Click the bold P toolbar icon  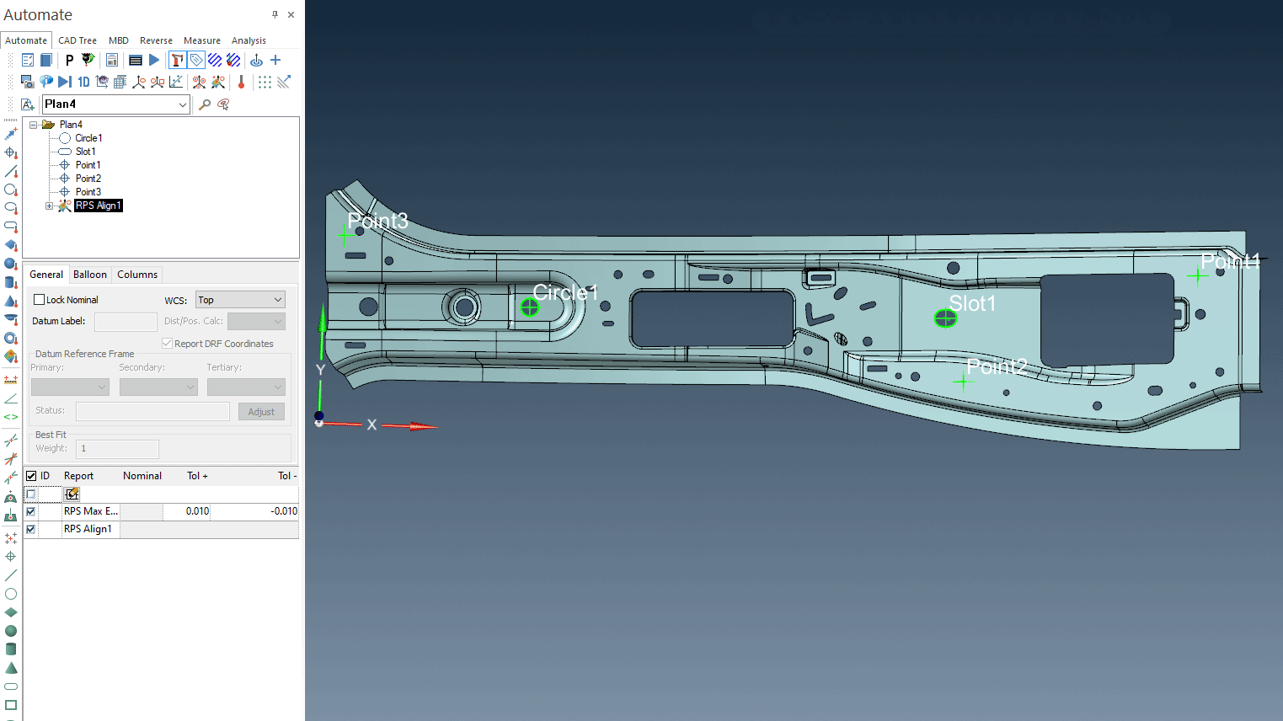pyautogui.click(x=69, y=60)
